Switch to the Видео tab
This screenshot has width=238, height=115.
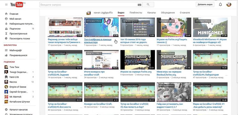click(x=121, y=13)
